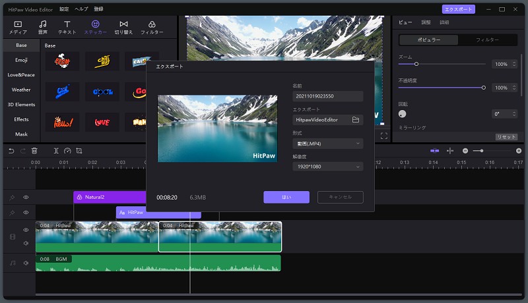Screen dimensions: 528x303
Task: Open the 設定 (Settings) menu
Action: (64, 9)
